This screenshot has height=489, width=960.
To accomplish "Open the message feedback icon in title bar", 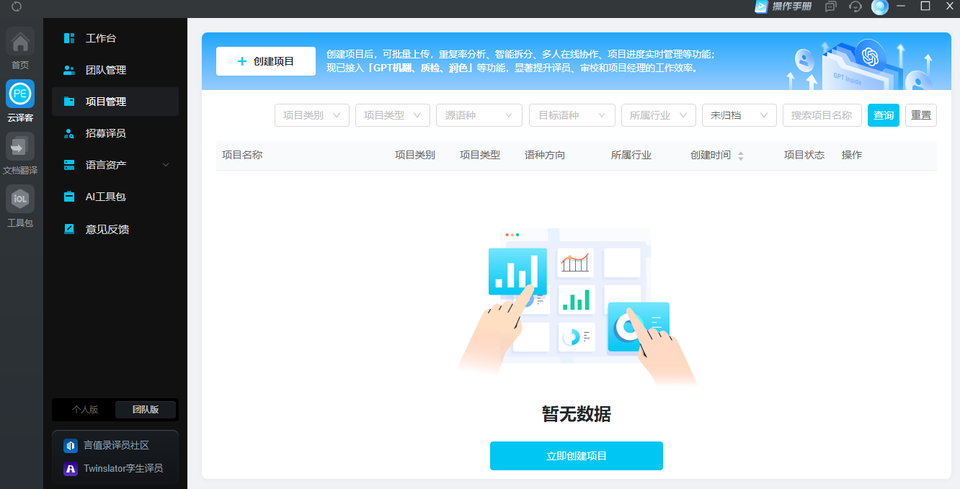I will point(830,6).
